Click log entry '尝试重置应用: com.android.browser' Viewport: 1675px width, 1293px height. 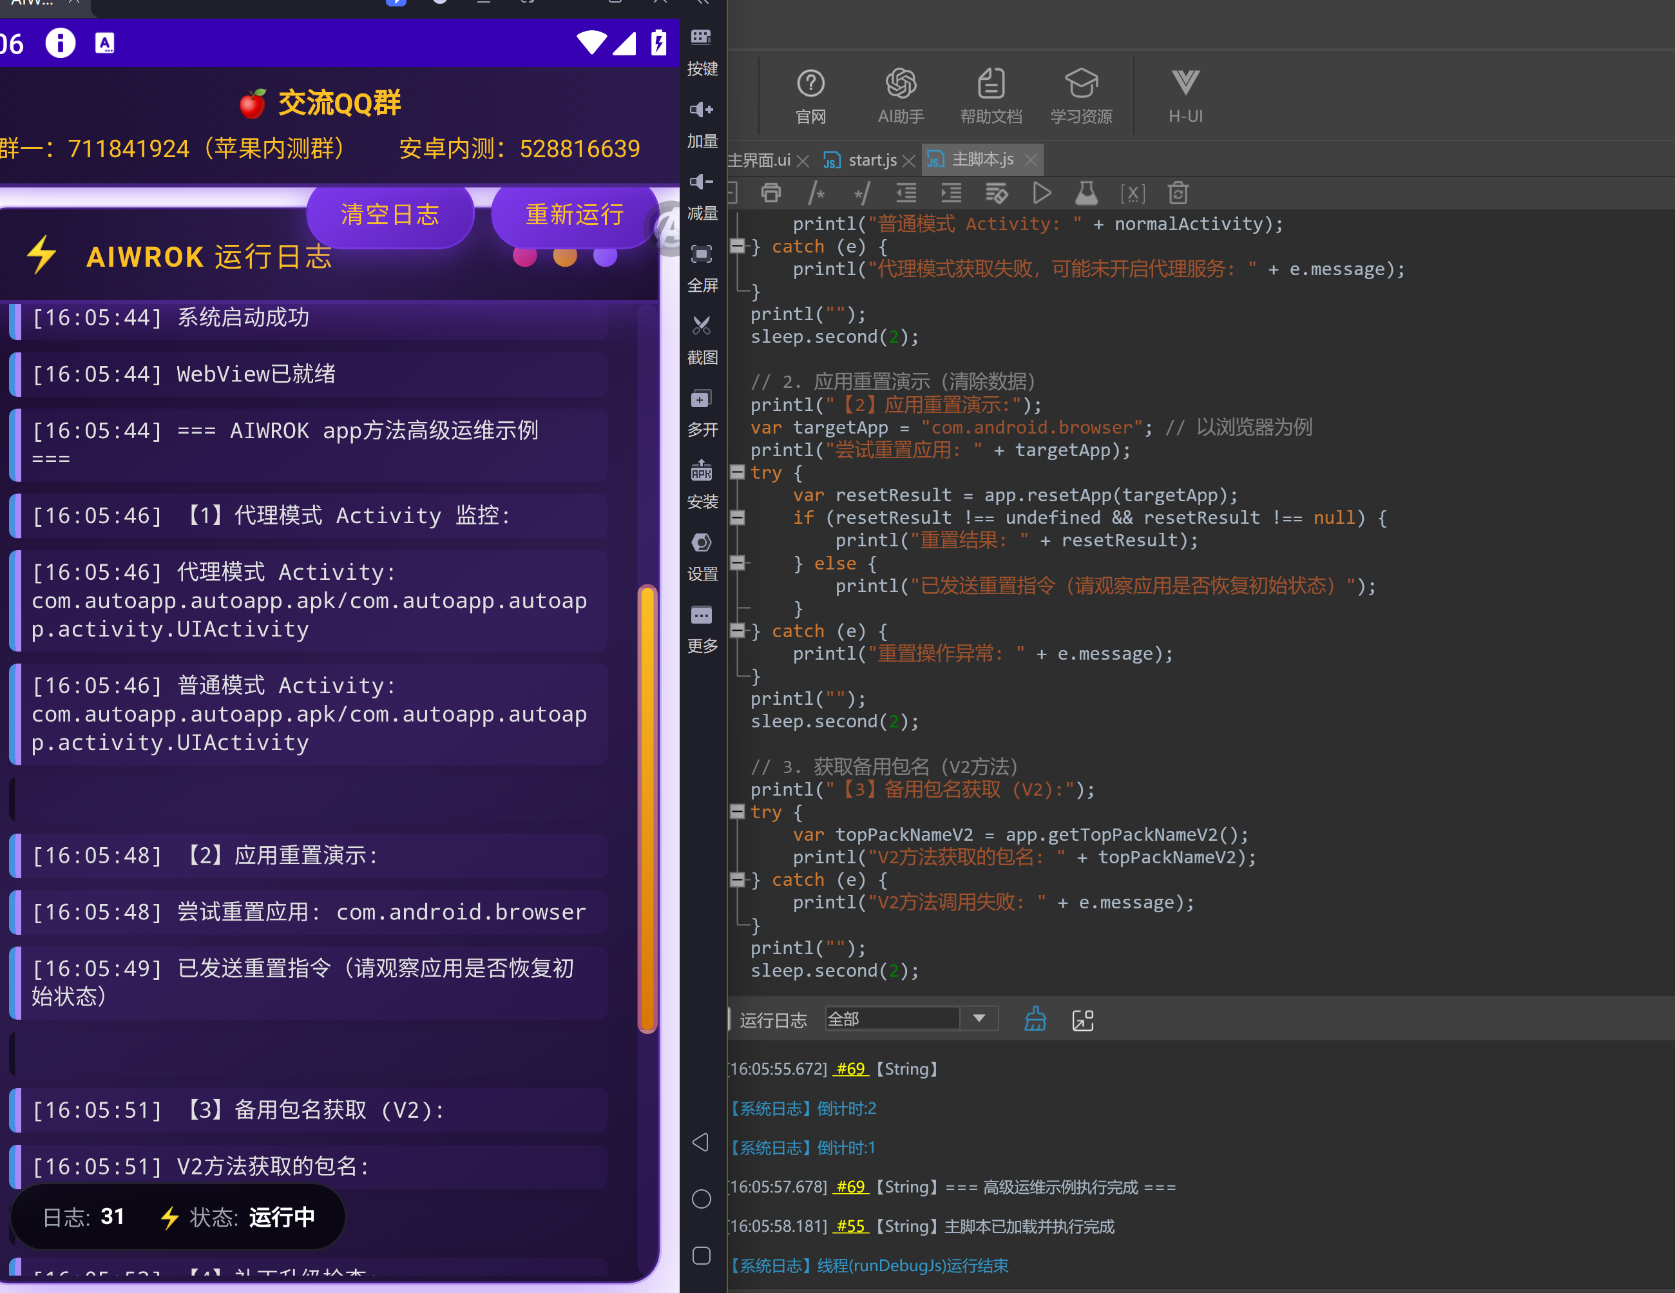tap(309, 912)
